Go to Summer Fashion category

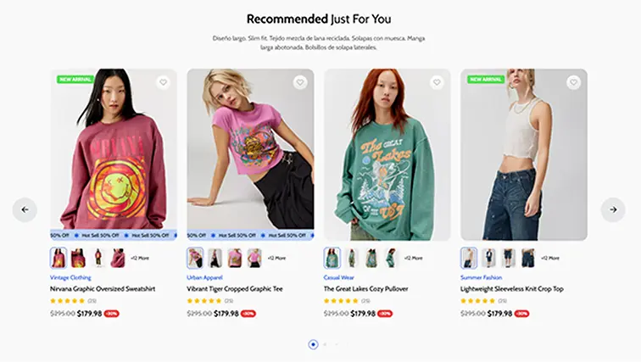[x=481, y=277]
